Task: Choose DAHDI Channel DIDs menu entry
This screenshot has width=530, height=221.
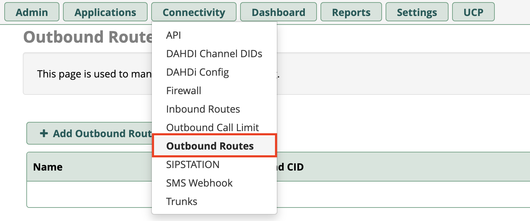Action: 214,54
